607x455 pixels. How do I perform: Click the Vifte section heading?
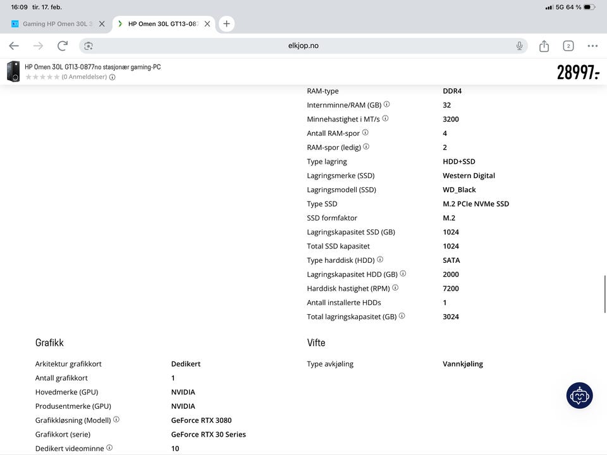tap(316, 343)
